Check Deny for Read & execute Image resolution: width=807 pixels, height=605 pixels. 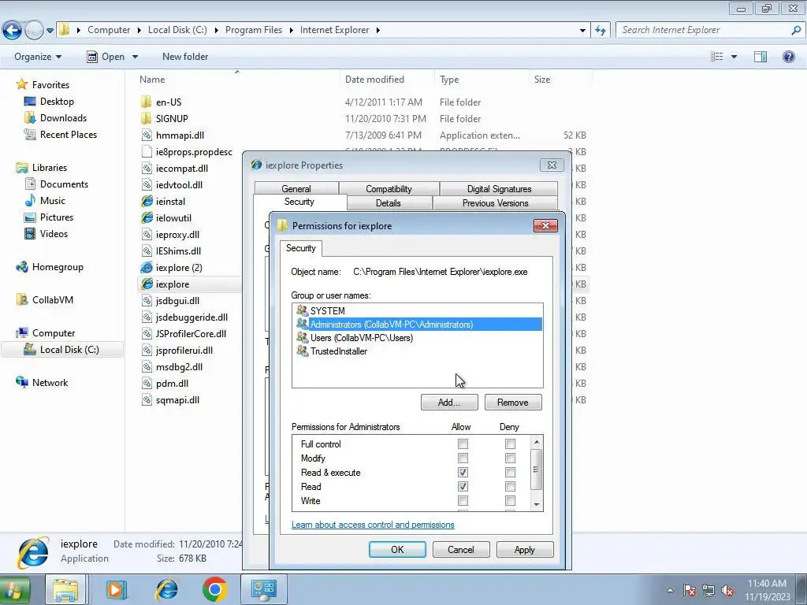coord(510,473)
